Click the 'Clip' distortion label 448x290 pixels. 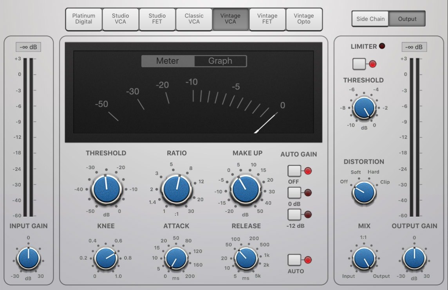click(385, 182)
